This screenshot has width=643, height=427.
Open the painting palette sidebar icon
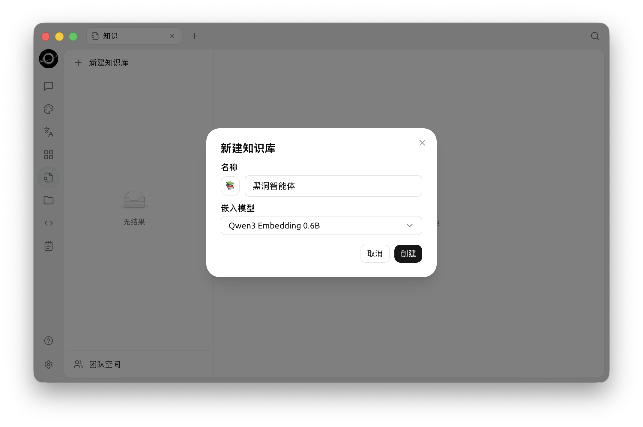tap(48, 109)
